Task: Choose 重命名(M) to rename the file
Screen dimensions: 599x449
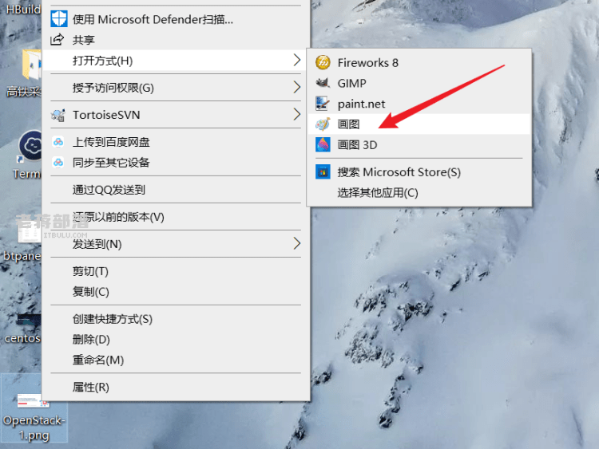Action: [176, 360]
